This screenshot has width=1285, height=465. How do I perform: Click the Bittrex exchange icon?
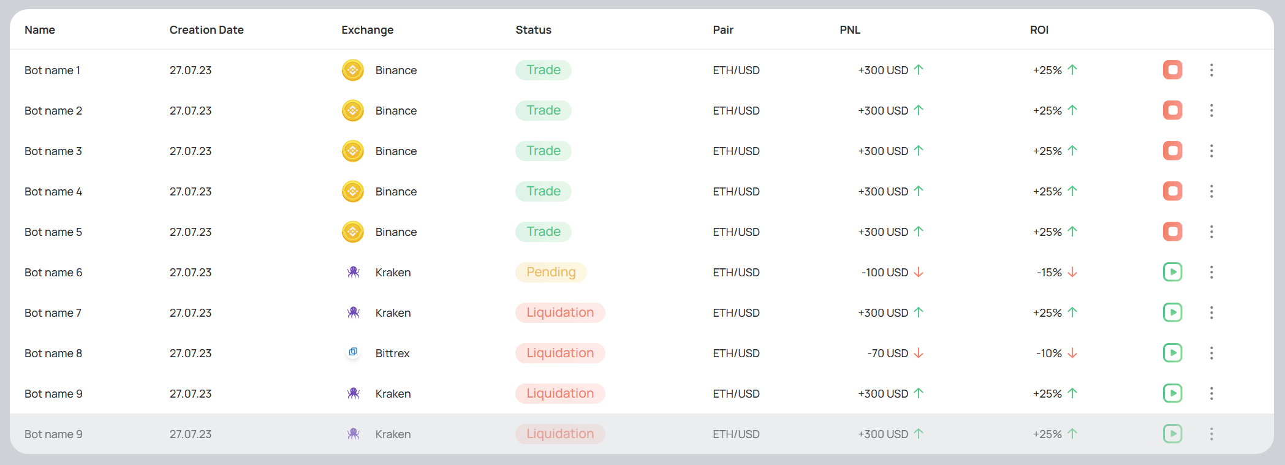coord(353,352)
